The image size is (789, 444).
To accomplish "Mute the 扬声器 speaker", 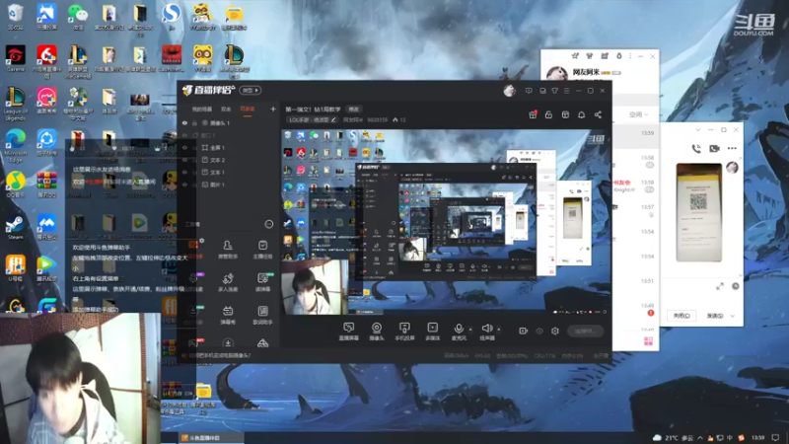I will click(x=486, y=332).
